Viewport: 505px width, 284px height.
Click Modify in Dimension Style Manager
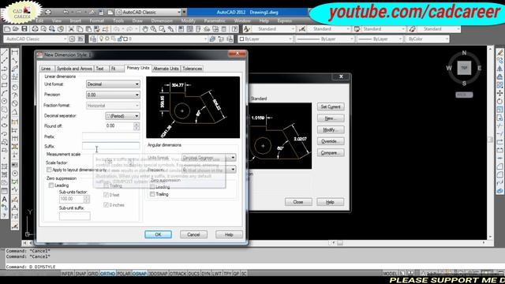(x=331, y=129)
